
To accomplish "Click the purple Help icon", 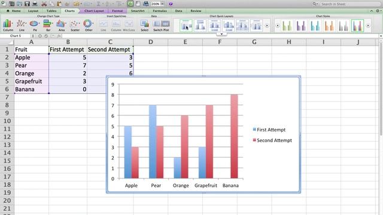I will click(171, 4).
